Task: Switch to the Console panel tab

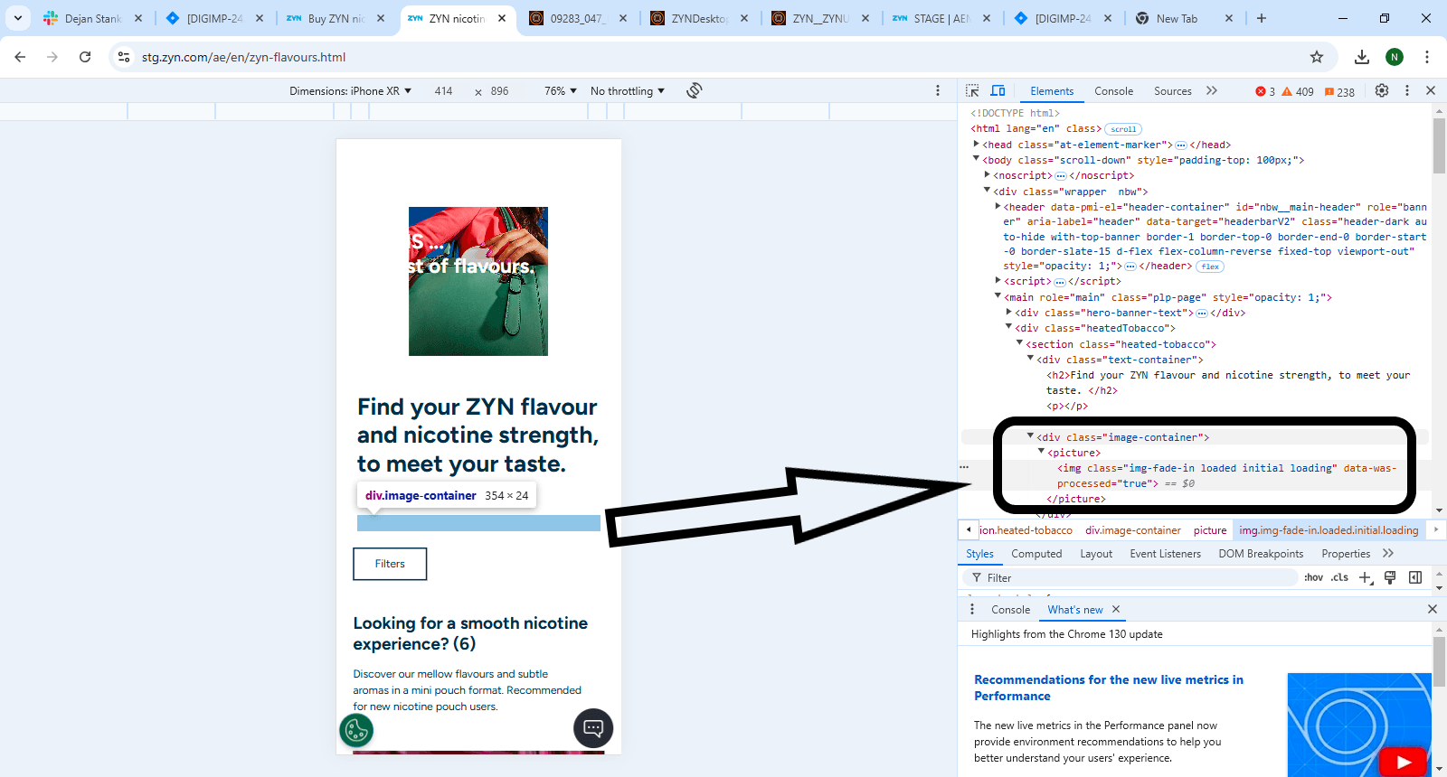Action: tap(1113, 91)
